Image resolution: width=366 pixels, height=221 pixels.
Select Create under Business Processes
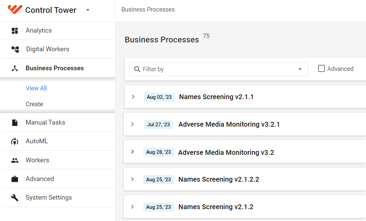coord(34,104)
